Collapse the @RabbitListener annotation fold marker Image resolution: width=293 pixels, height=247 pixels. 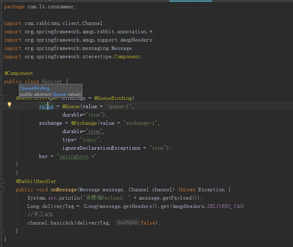pyautogui.click(x=2, y=98)
